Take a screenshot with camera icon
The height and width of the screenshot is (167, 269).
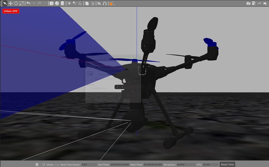tap(248, 3)
